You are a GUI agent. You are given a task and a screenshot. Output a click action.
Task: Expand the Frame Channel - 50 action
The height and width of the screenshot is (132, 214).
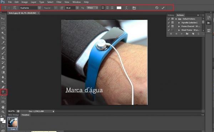[179, 26]
